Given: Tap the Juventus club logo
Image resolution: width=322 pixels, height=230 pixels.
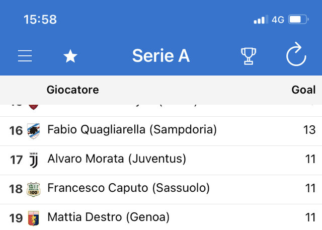Looking at the screenshot, I should click(x=34, y=160).
